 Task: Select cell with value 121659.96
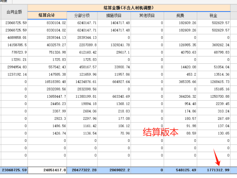click(x=82, y=74)
